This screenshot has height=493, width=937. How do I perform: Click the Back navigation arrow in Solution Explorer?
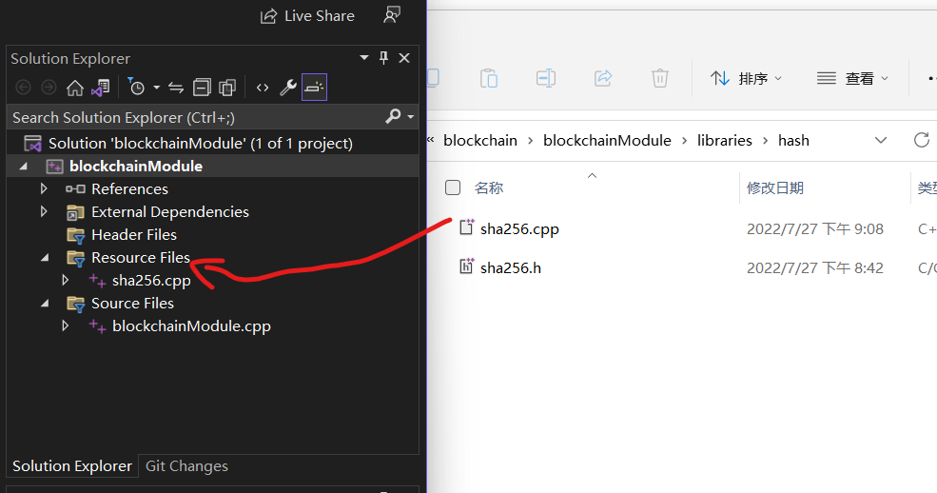tap(23, 88)
